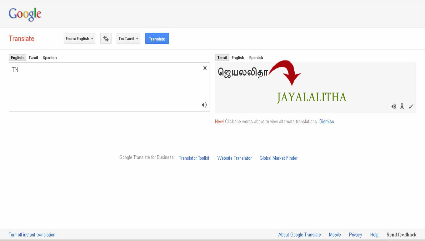Rate the translation with checkmark icon
The image size is (425, 241).
pos(411,107)
